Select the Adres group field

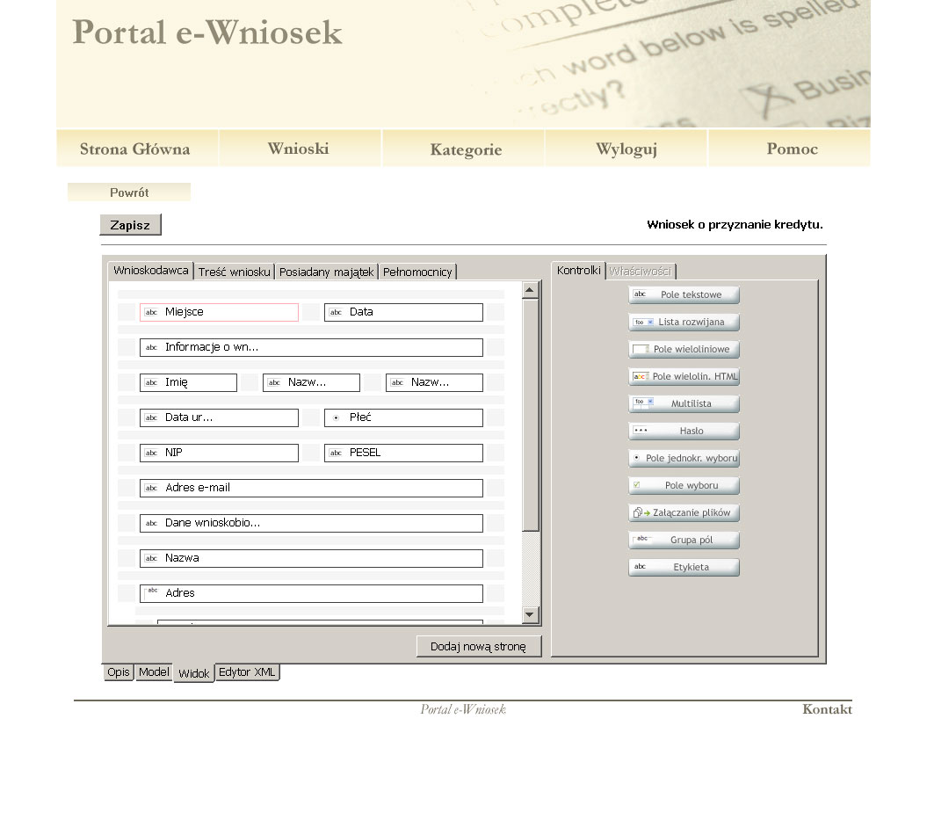point(311,593)
